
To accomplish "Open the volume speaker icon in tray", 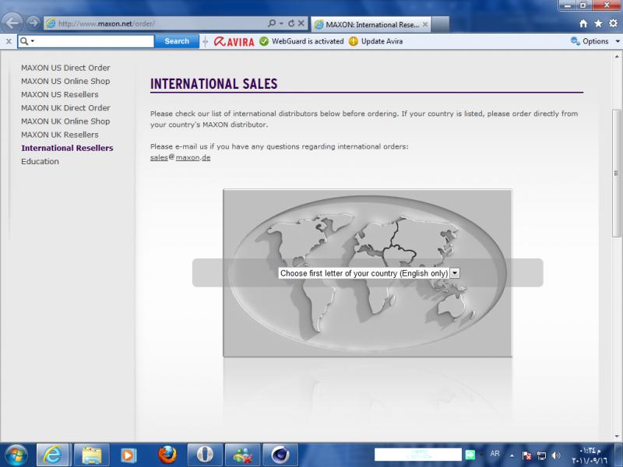I will (556, 455).
